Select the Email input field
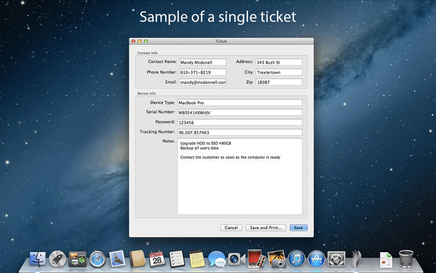The width and height of the screenshot is (436, 273). pyautogui.click(x=202, y=82)
